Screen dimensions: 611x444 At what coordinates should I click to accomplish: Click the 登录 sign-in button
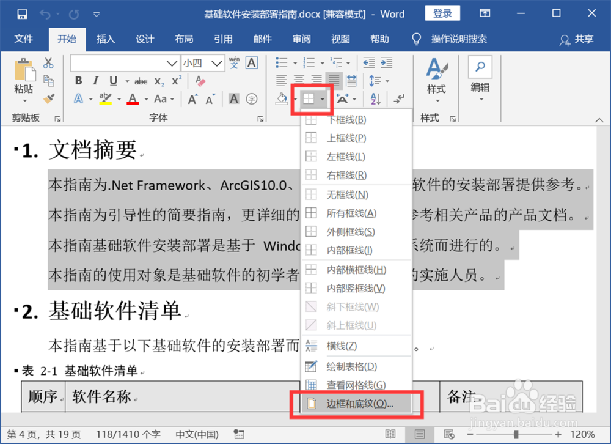pos(442,13)
